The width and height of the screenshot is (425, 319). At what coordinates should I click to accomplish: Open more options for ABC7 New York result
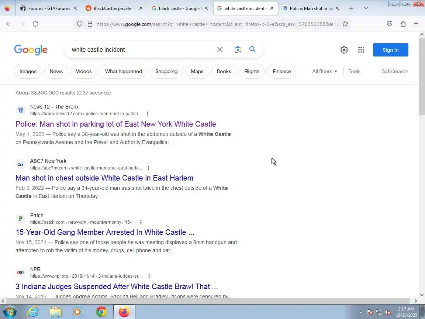tap(148, 168)
